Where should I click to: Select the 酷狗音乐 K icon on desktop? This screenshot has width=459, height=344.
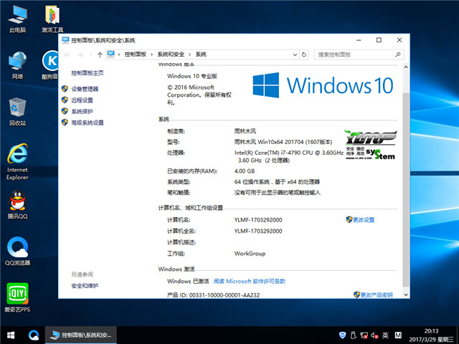point(50,65)
